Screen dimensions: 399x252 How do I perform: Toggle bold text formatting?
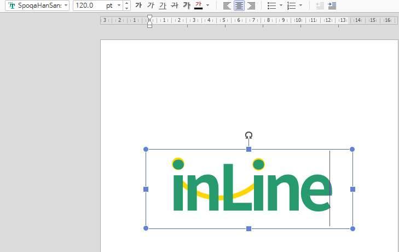[138, 5]
